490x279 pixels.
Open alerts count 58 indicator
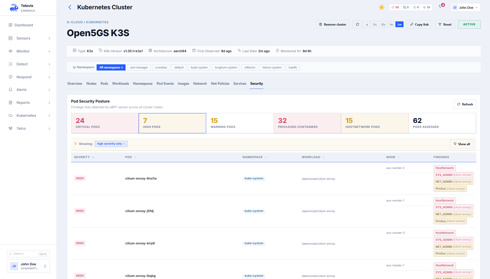[x=395, y=7]
